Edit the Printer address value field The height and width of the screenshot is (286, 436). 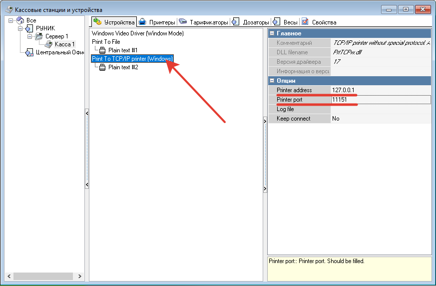pos(380,90)
